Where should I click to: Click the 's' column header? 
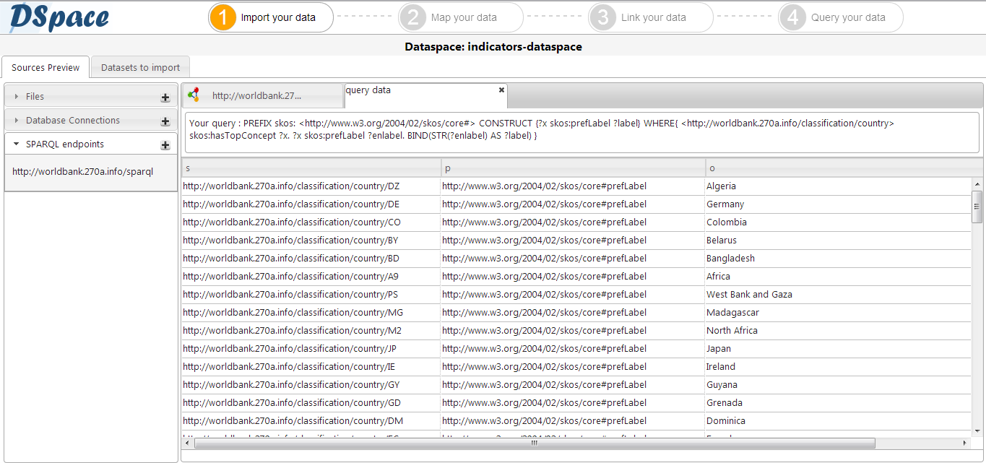point(311,168)
